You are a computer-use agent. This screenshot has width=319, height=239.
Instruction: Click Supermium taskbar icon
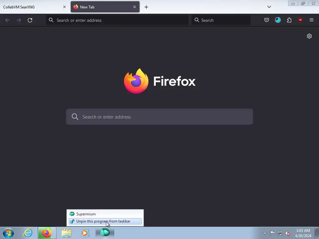click(105, 233)
